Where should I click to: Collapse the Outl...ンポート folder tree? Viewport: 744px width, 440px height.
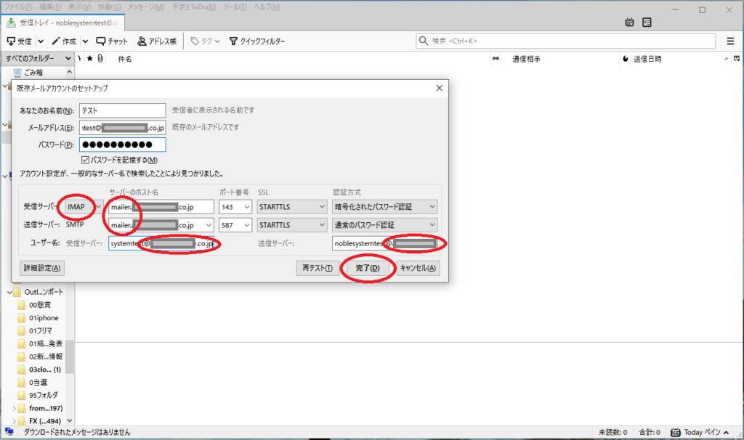8,292
